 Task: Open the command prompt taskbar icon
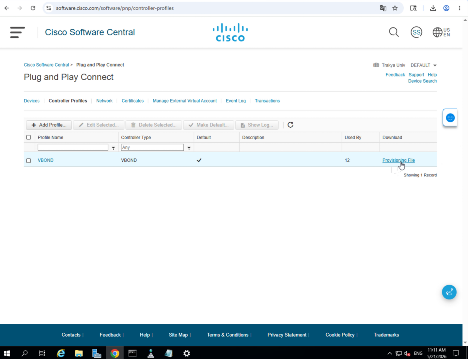point(133,353)
